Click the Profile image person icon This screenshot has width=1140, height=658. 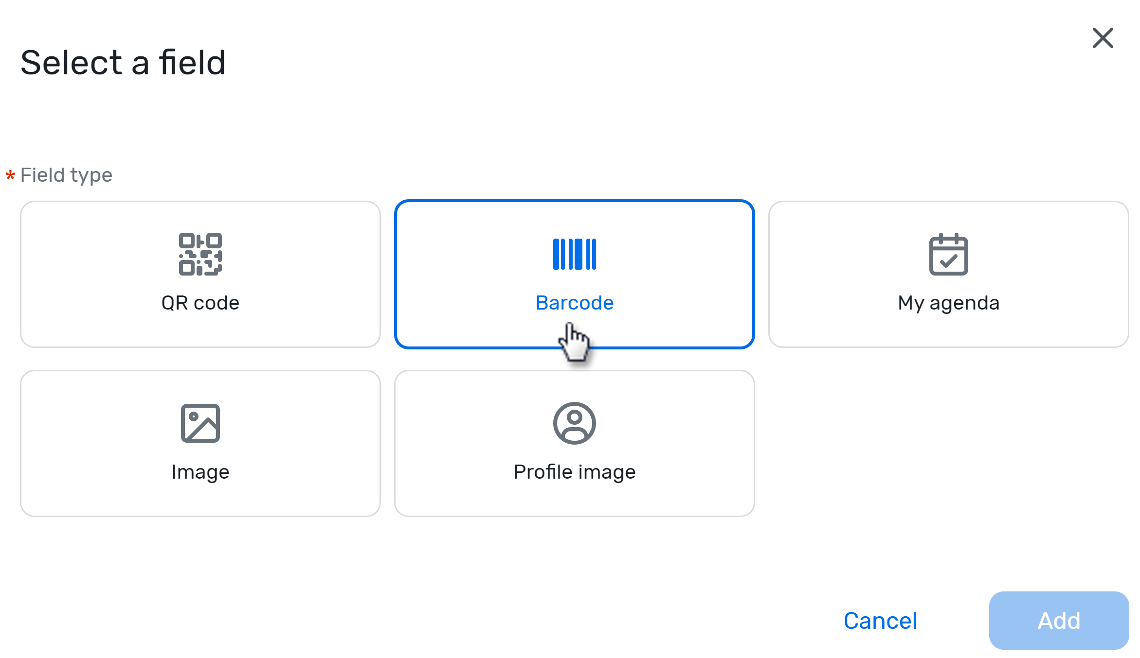(x=574, y=423)
